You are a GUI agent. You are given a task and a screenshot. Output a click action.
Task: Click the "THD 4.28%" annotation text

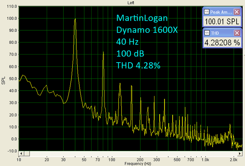(138, 65)
